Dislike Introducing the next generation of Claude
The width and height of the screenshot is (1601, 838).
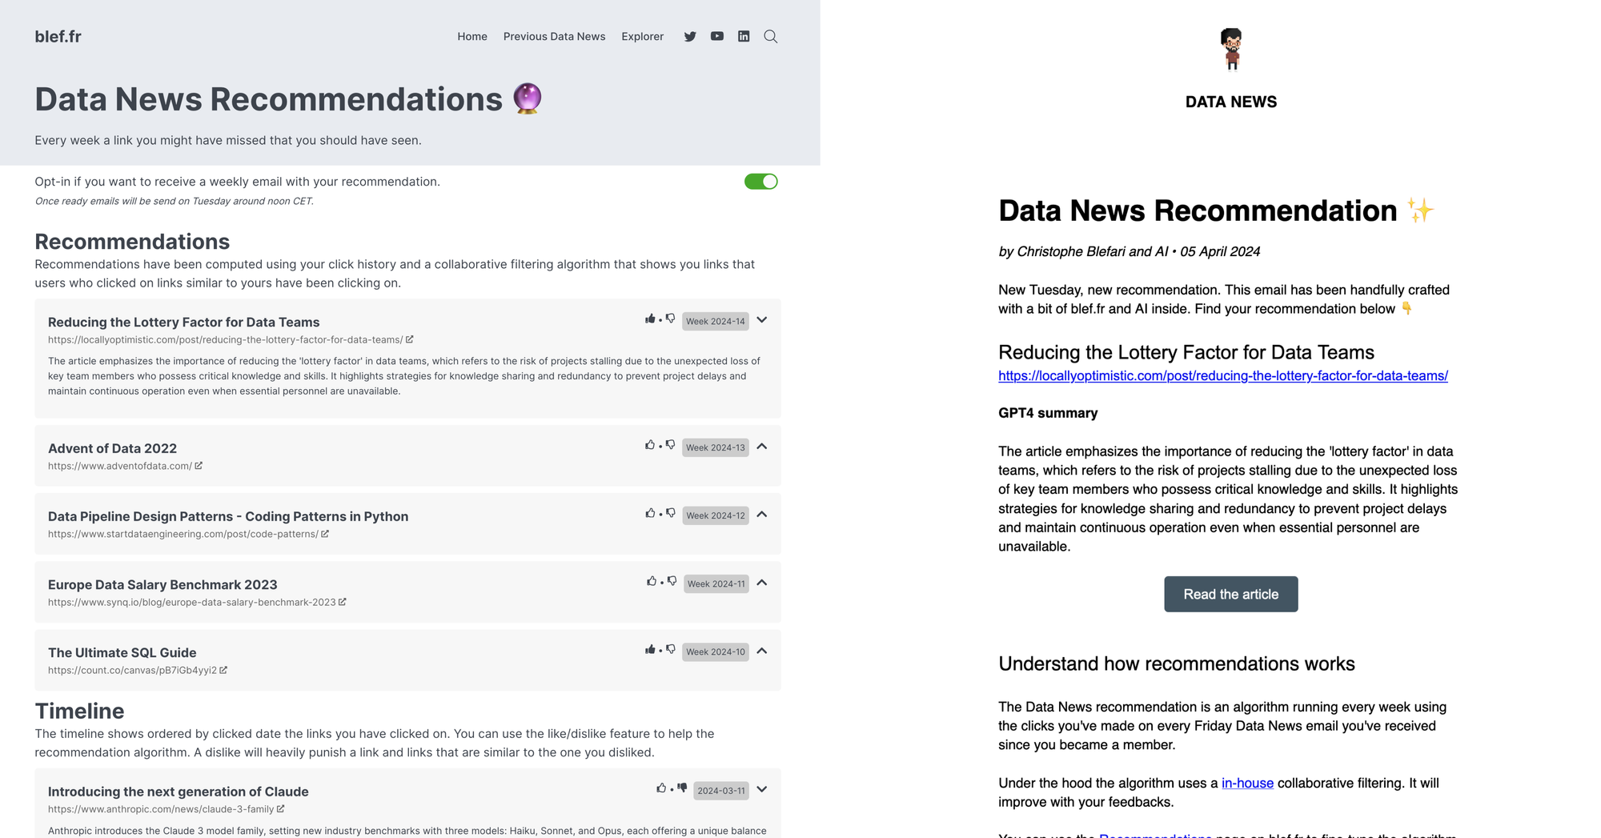click(682, 788)
